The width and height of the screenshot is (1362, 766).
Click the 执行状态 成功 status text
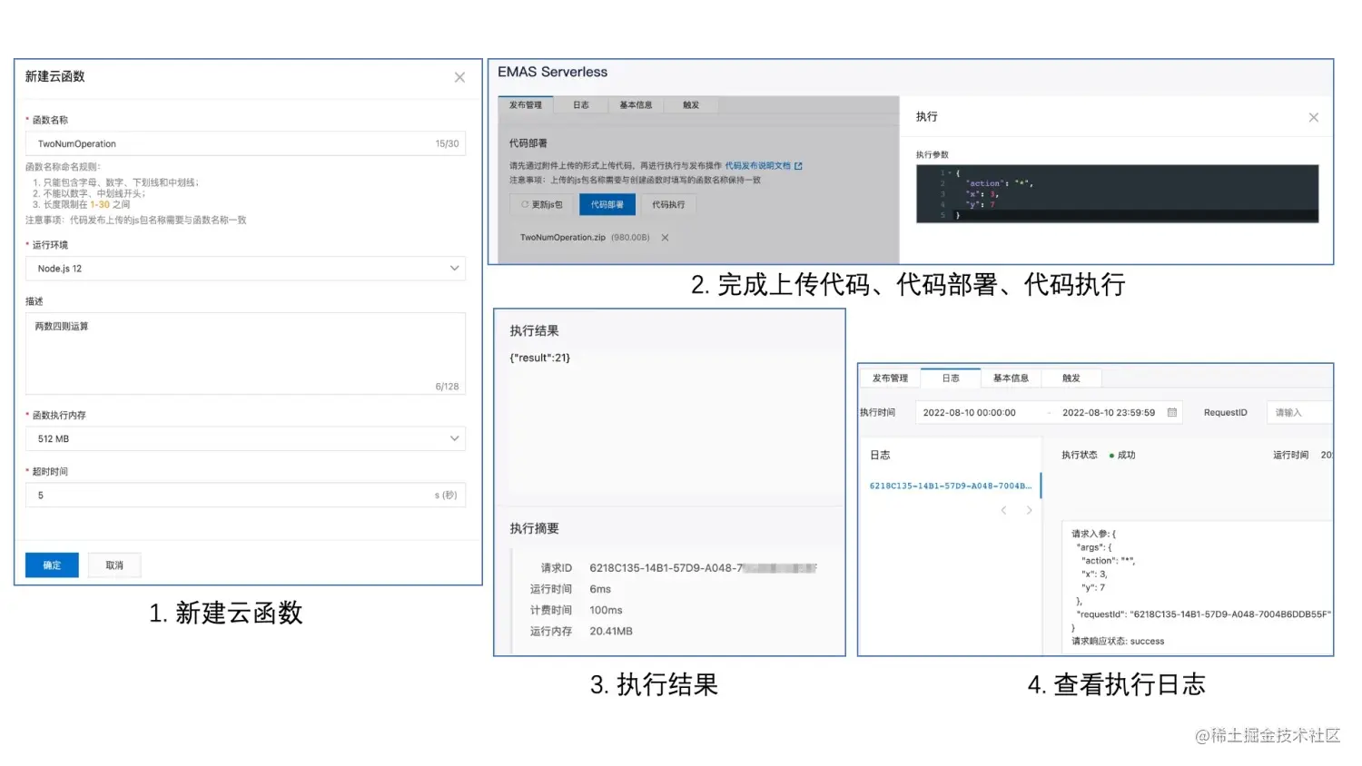[1126, 456]
